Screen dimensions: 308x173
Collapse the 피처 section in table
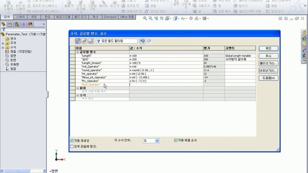[x=77, y=88]
